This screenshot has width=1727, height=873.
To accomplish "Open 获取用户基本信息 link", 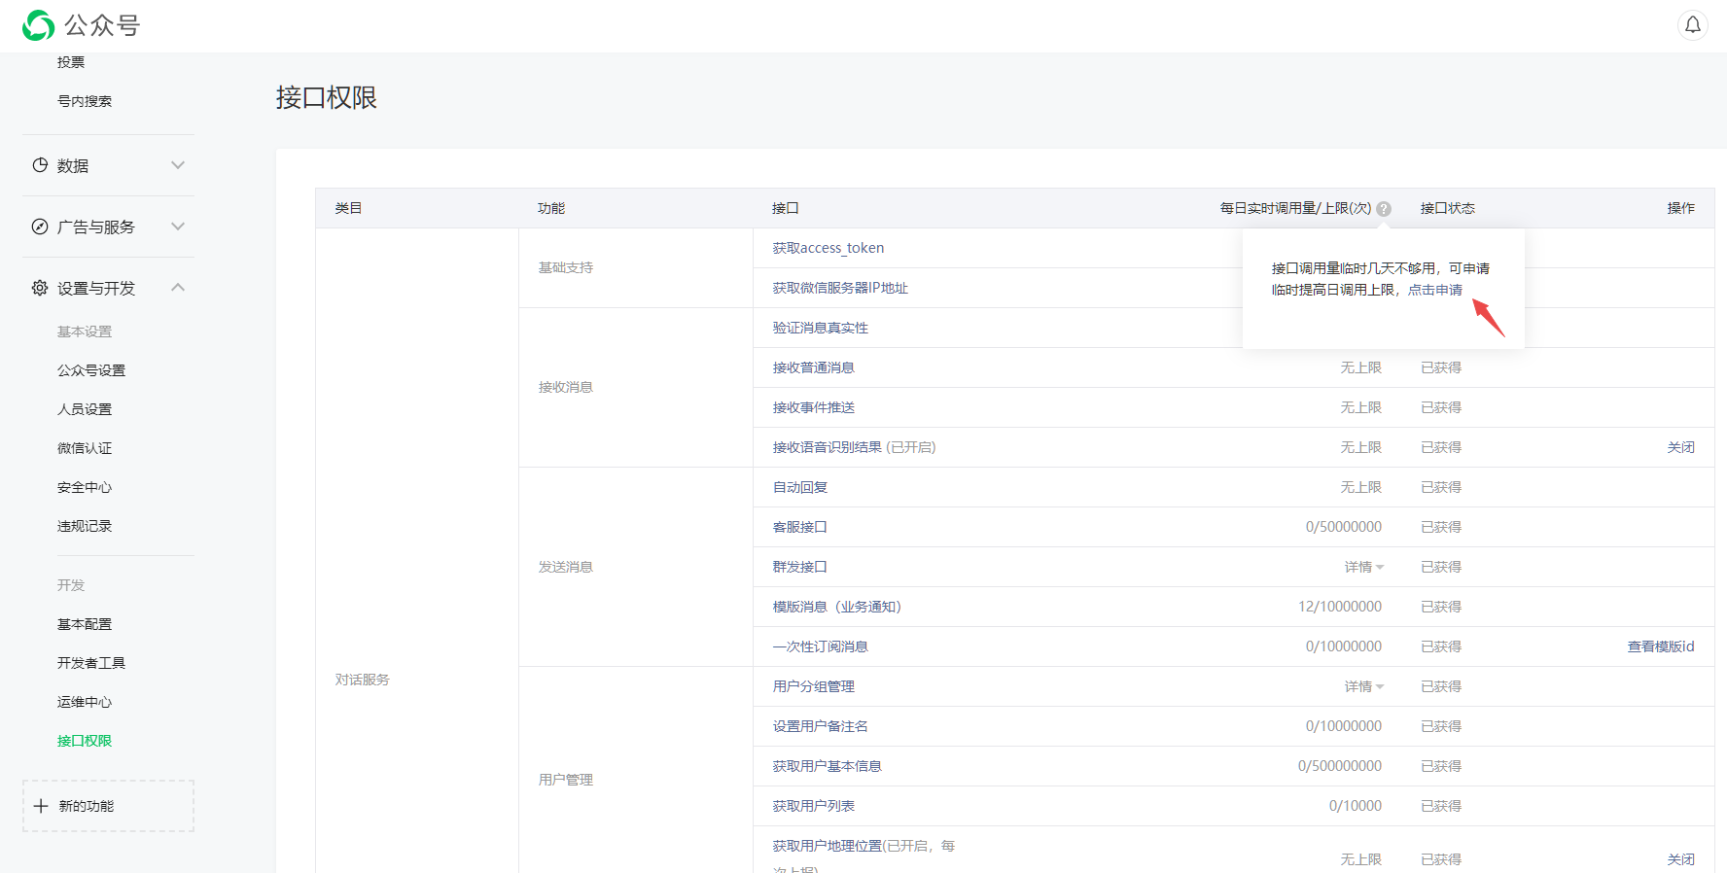I will point(828,766).
